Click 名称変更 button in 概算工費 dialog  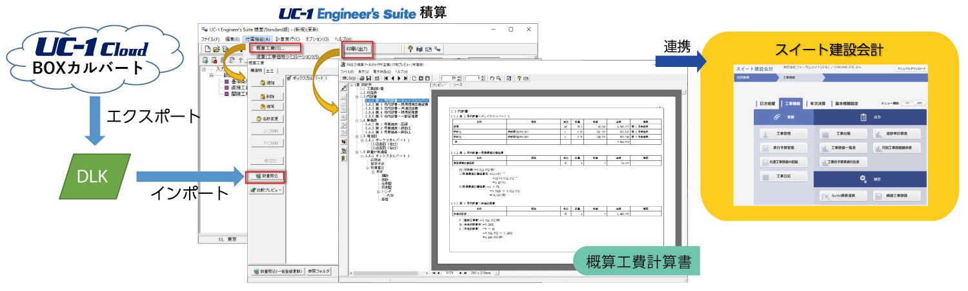tap(266, 118)
